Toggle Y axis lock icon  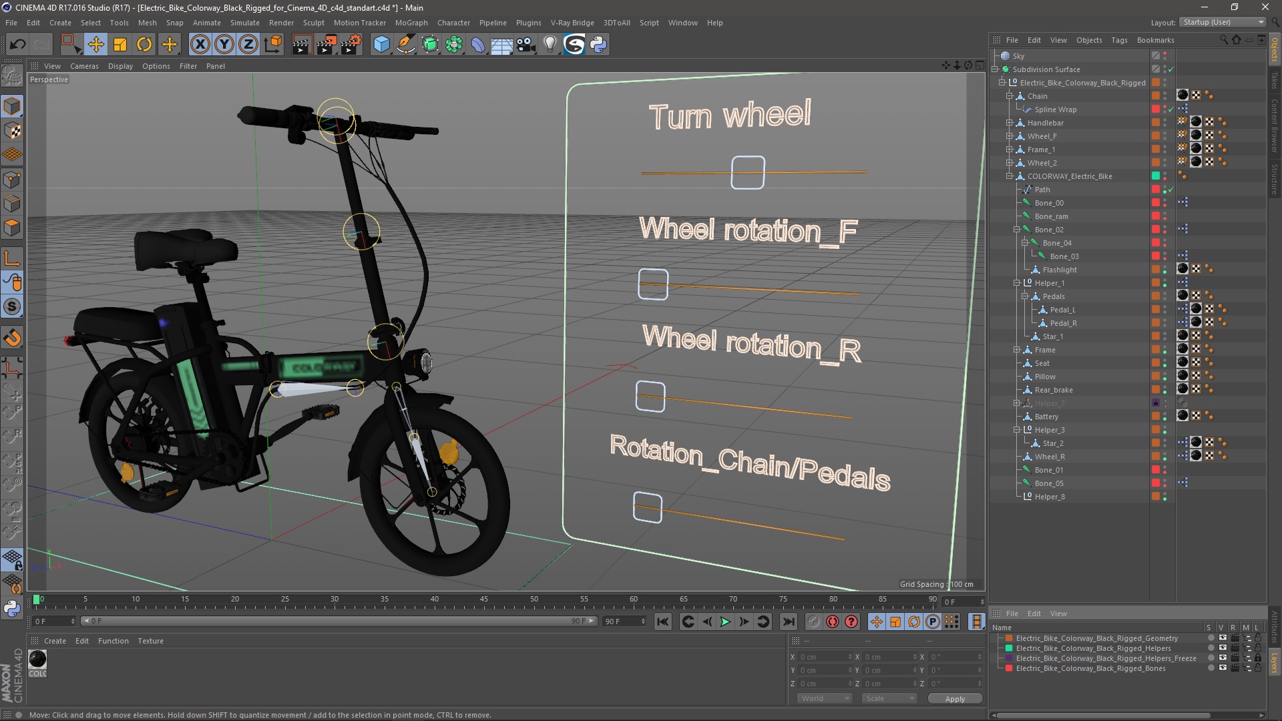pyautogui.click(x=224, y=45)
